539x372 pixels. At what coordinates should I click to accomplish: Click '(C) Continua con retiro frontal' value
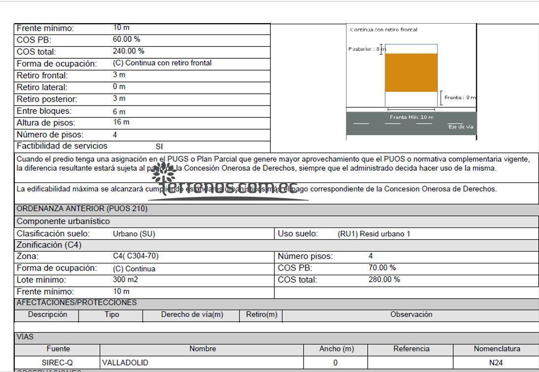coord(162,63)
